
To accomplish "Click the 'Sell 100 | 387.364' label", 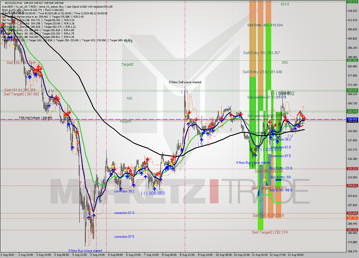I will [x=21, y=63].
